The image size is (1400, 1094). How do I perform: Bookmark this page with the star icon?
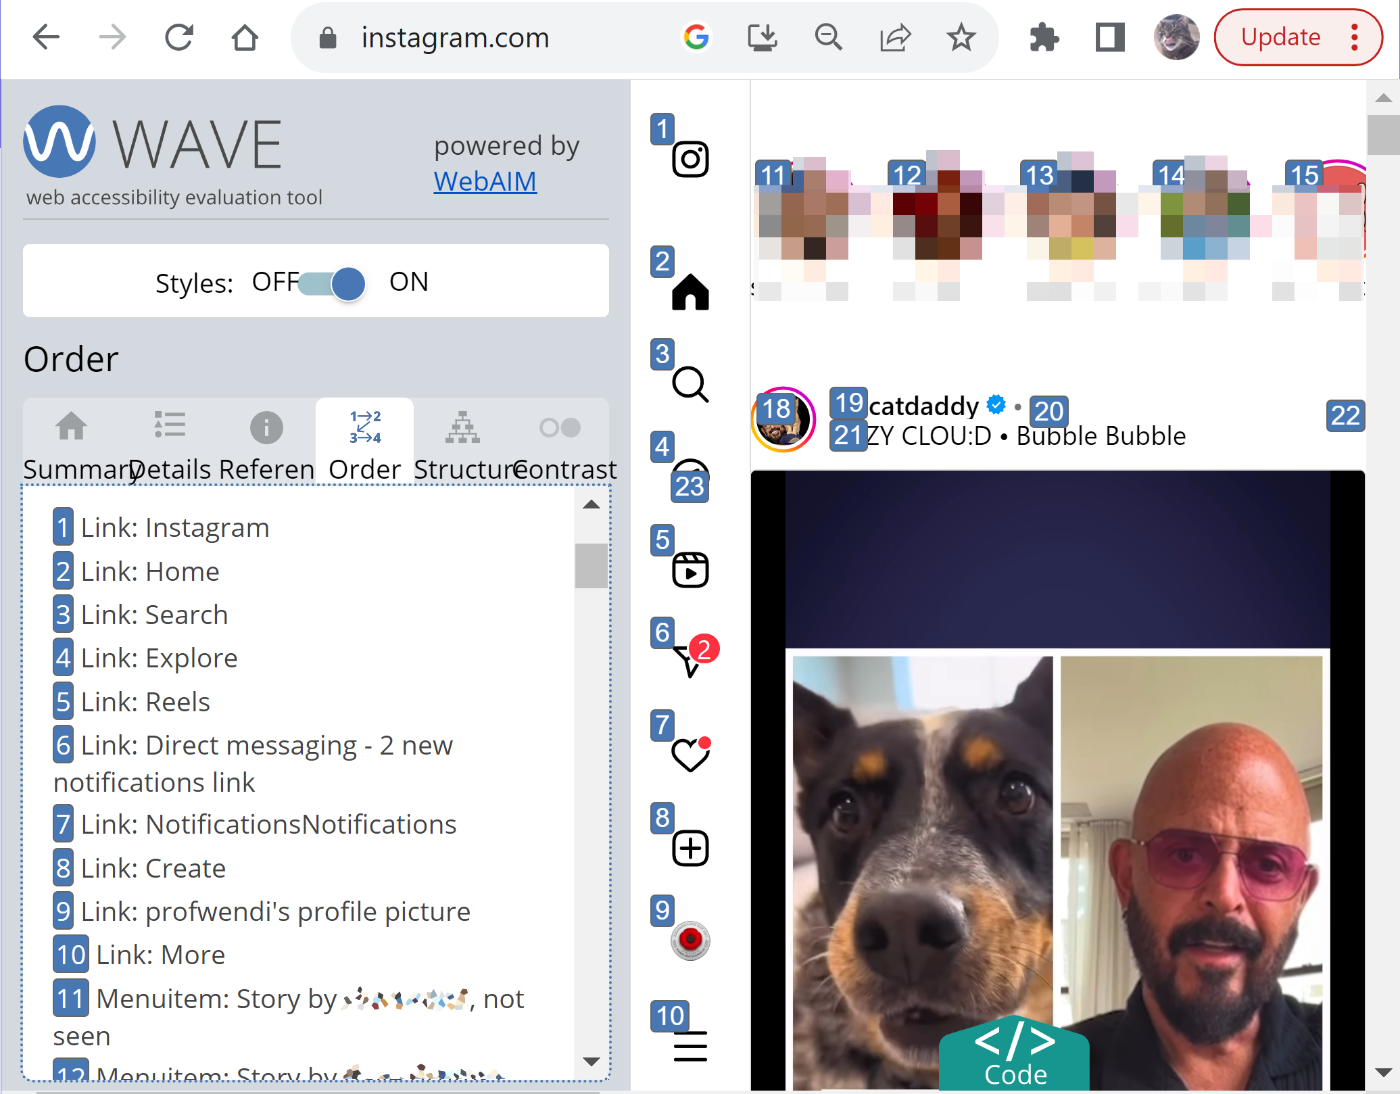(x=961, y=37)
